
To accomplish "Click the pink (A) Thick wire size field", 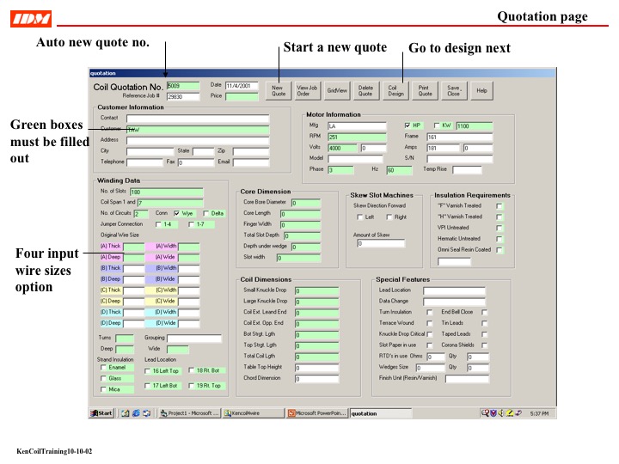I will (x=133, y=247).
